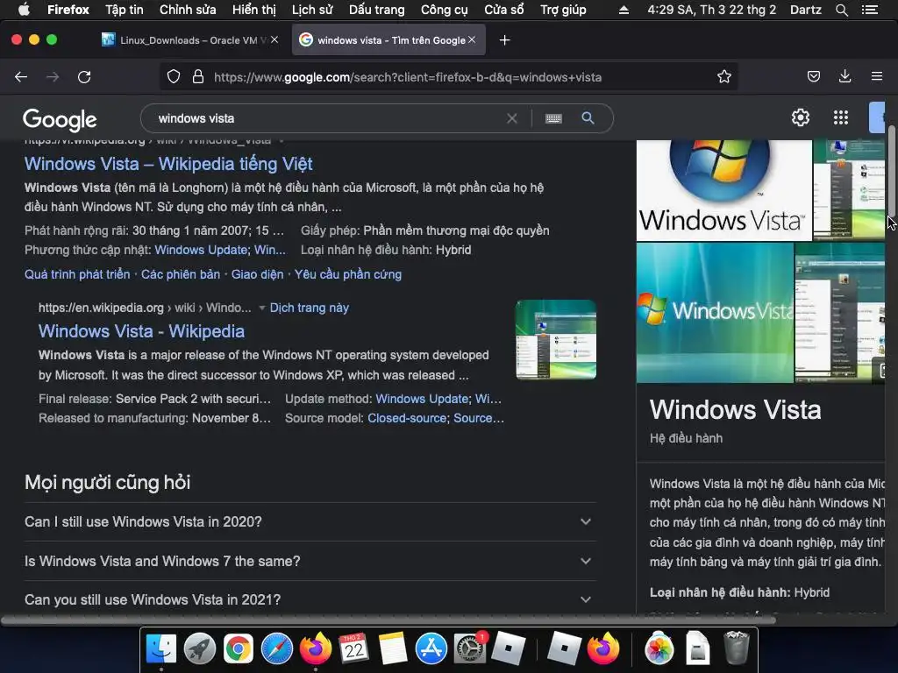Open the Firefox hamburger menu
This screenshot has height=673, width=898.
click(x=876, y=76)
